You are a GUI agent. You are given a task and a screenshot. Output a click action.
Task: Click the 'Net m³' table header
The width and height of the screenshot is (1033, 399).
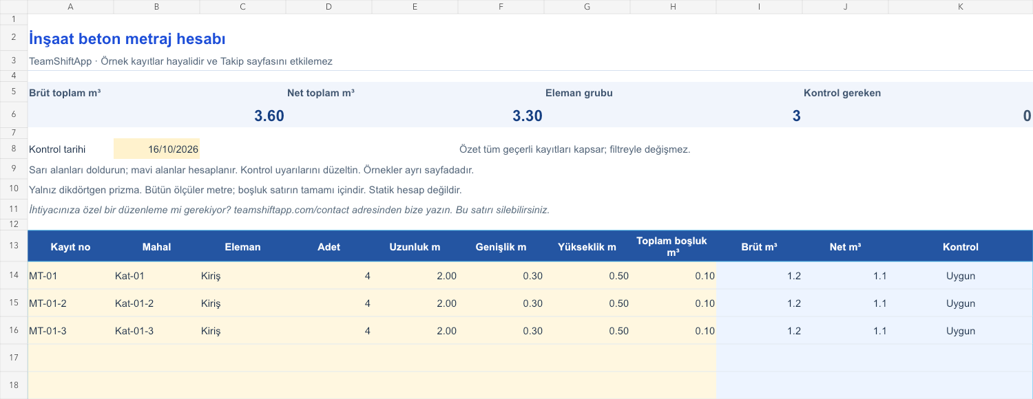(x=845, y=247)
